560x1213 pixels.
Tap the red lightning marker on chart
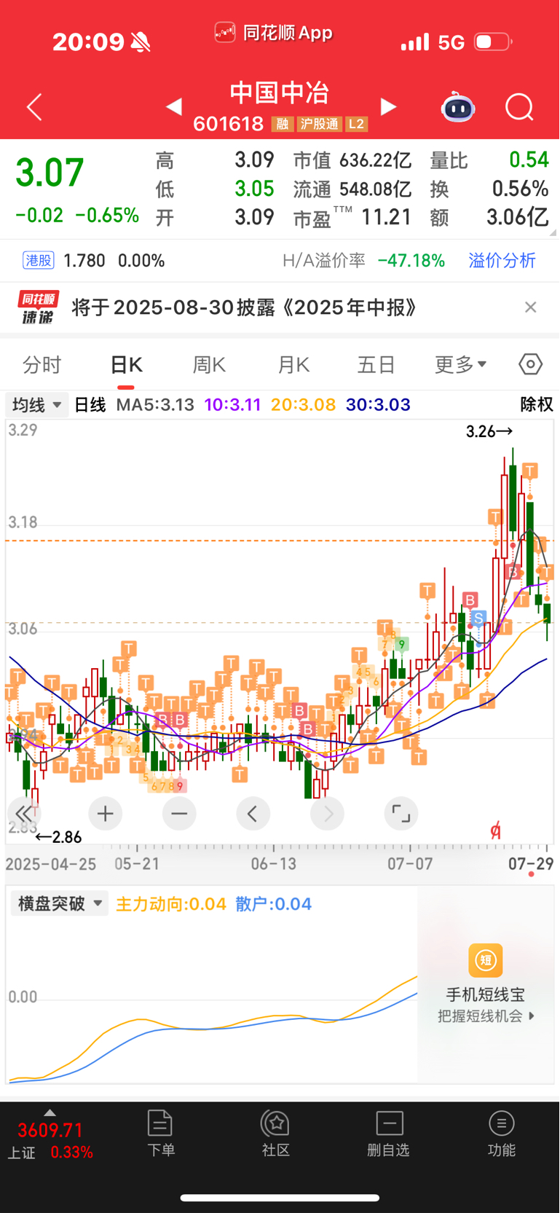point(495,830)
